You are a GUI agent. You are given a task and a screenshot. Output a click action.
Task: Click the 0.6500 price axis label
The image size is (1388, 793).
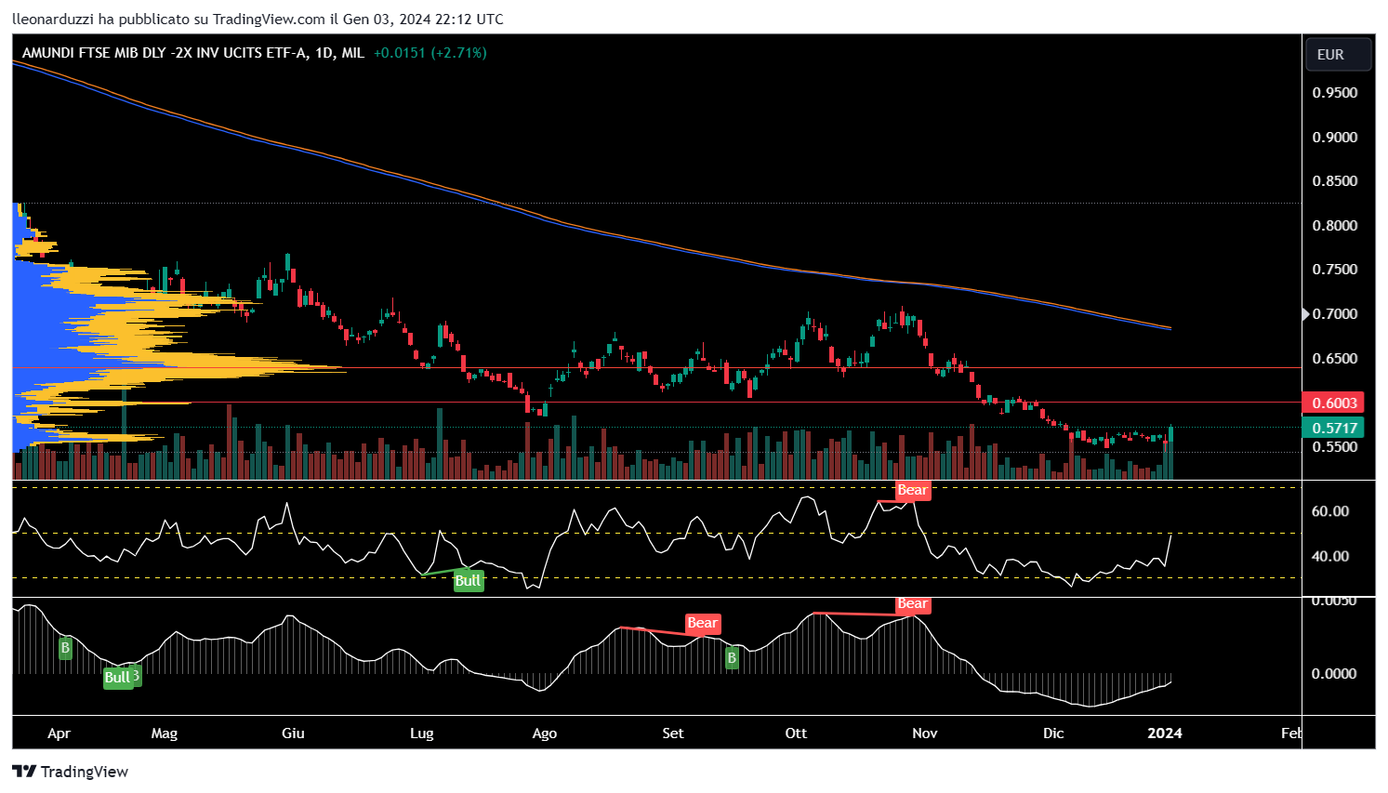pos(1335,359)
